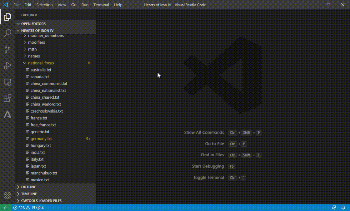Expand the Outline section
The width and height of the screenshot is (350, 211).
[55, 187]
